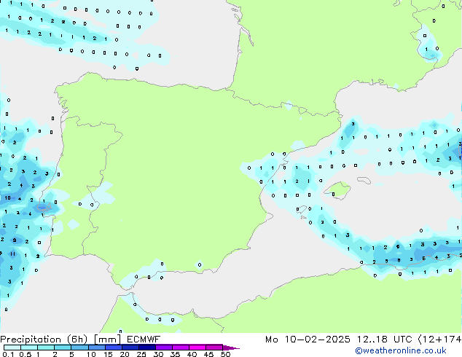
Task: Click the '25' legend scale label
Action: point(141,354)
